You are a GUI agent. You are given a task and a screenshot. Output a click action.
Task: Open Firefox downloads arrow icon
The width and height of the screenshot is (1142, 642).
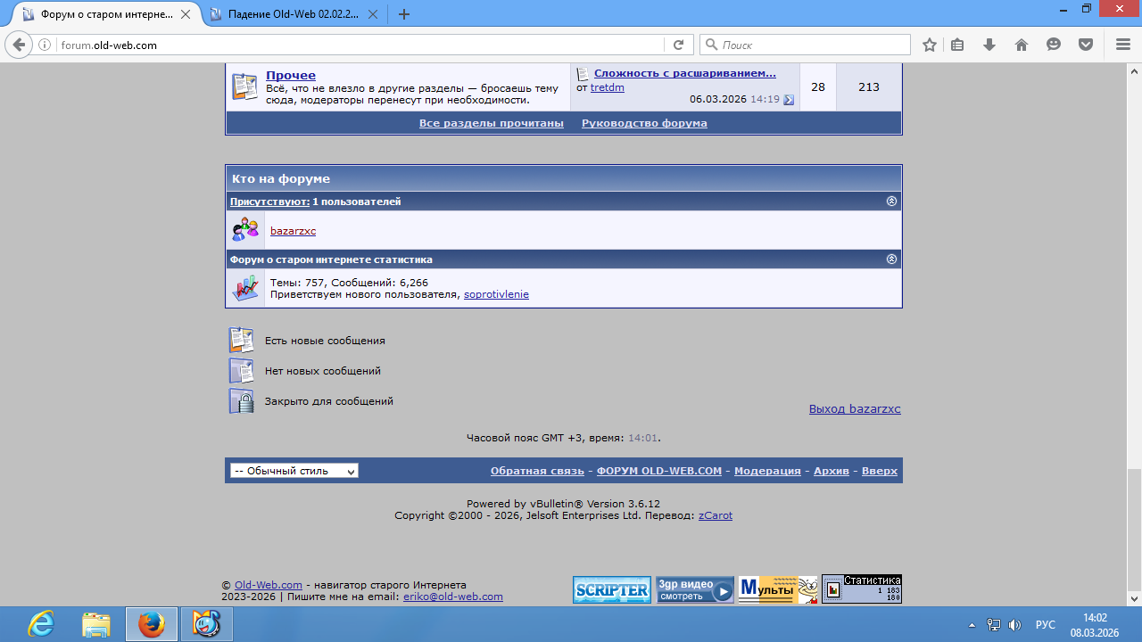point(989,45)
